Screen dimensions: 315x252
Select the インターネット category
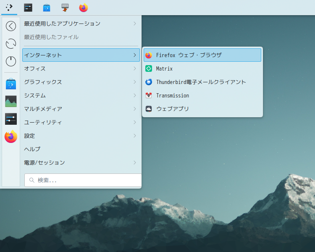[81, 55]
